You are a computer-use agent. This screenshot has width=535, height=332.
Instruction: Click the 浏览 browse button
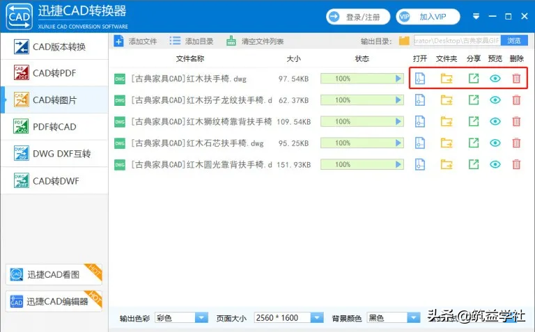(x=514, y=40)
